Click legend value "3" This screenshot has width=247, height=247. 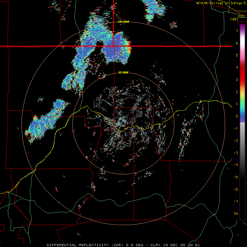pyautogui.click(x=237, y=80)
